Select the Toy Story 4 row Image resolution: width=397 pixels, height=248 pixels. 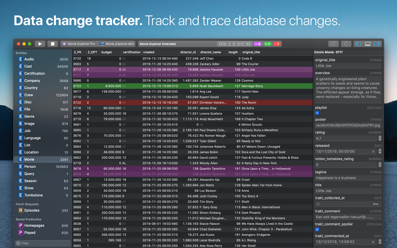click(x=193, y=196)
